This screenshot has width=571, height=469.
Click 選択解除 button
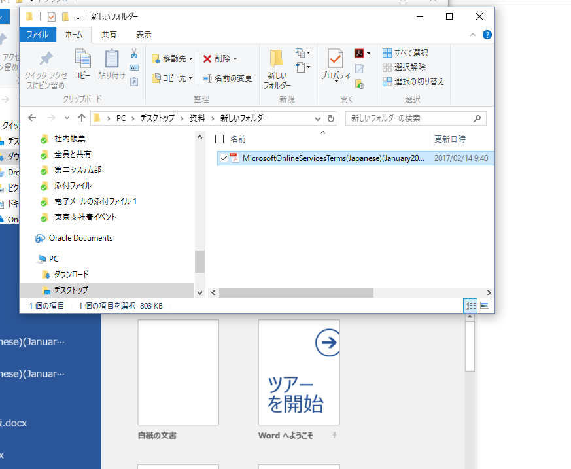404,67
